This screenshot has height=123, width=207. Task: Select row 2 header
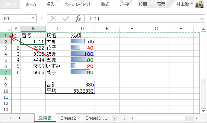(x=6, y=42)
